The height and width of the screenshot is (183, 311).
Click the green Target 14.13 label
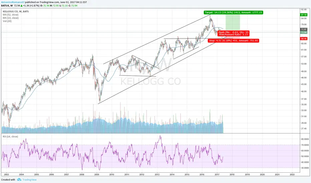[x=233, y=12]
